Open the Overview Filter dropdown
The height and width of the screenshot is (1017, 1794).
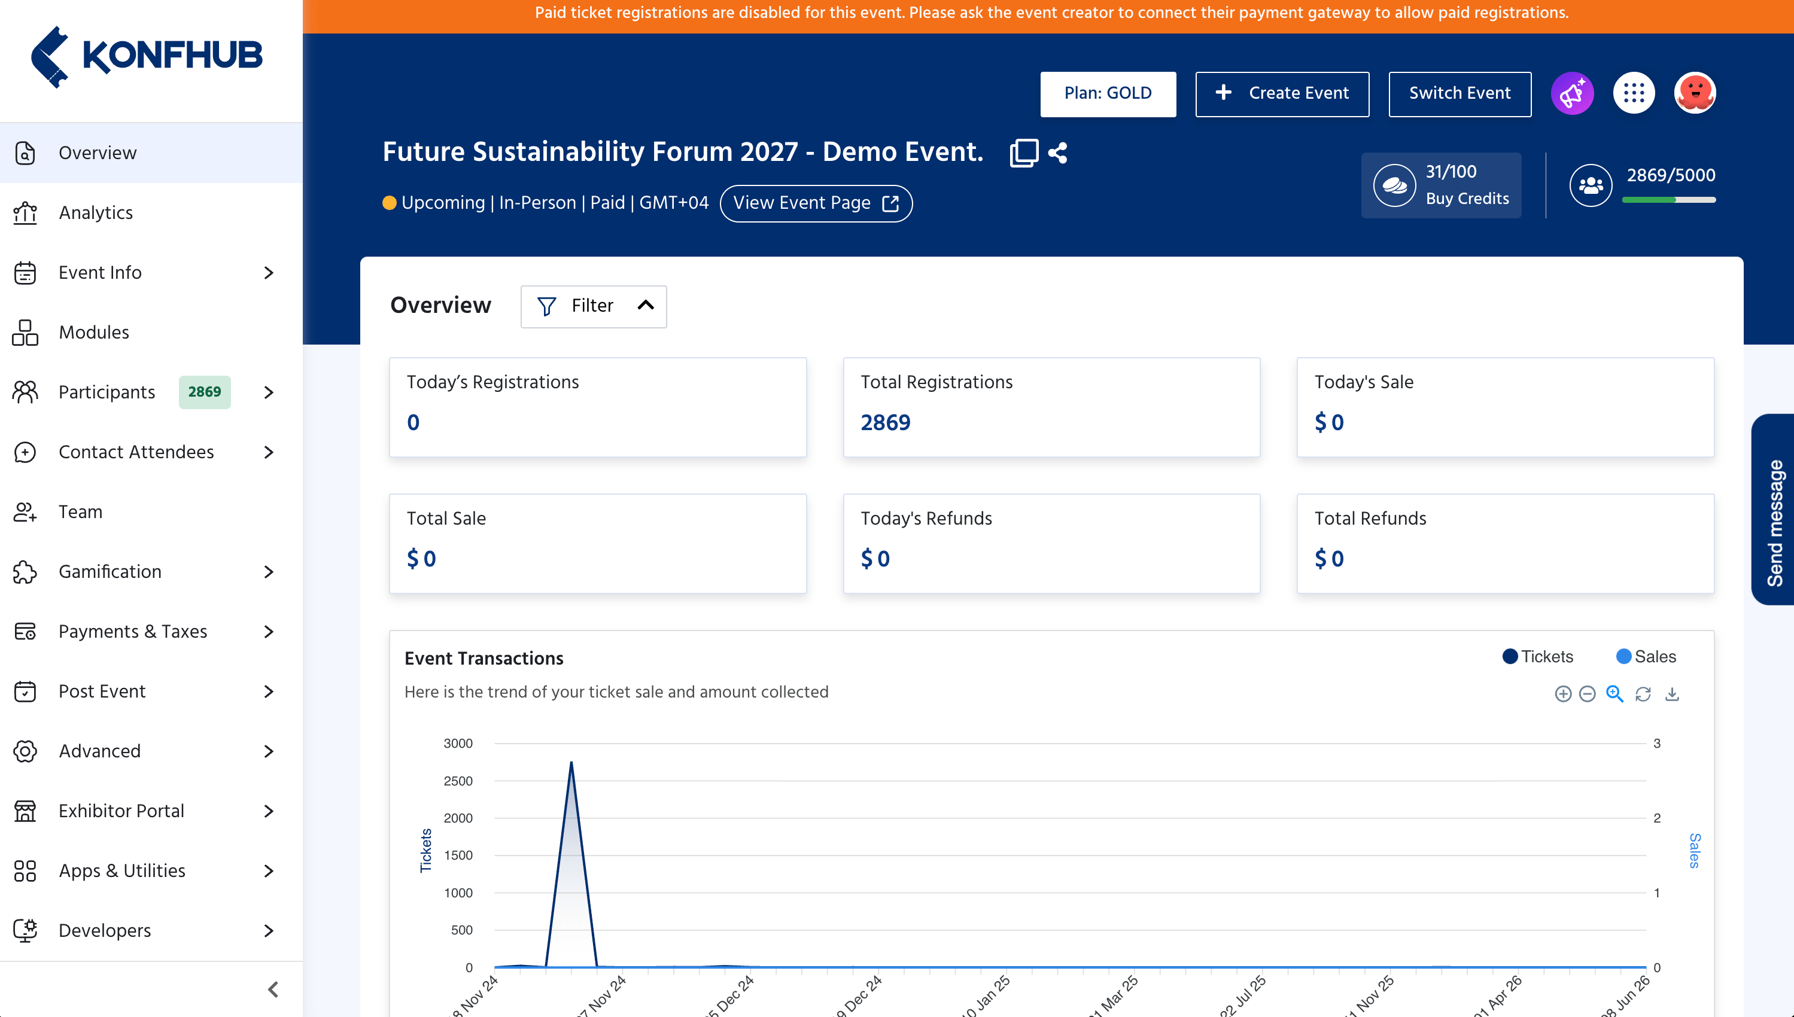(594, 306)
